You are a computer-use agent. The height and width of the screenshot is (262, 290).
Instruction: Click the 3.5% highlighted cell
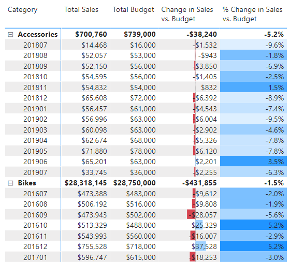(253, 162)
